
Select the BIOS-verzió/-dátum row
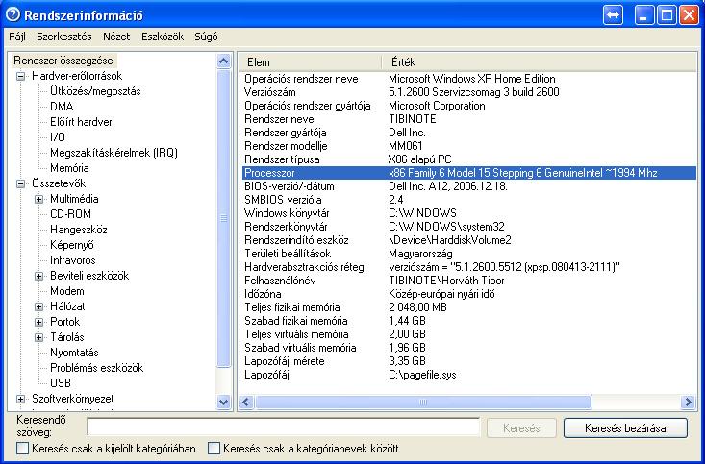click(x=469, y=186)
